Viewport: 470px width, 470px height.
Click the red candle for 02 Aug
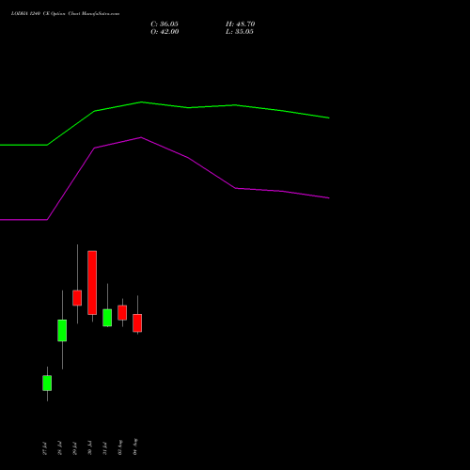point(122,313)
